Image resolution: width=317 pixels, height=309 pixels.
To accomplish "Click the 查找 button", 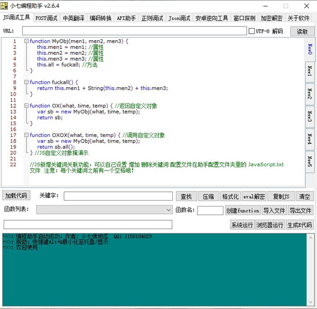I will (x=186, y=196).
